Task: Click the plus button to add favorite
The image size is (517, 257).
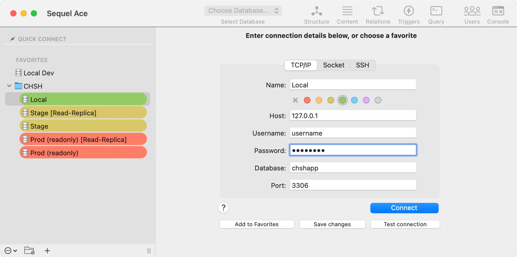Action: [x=47, y=251]
